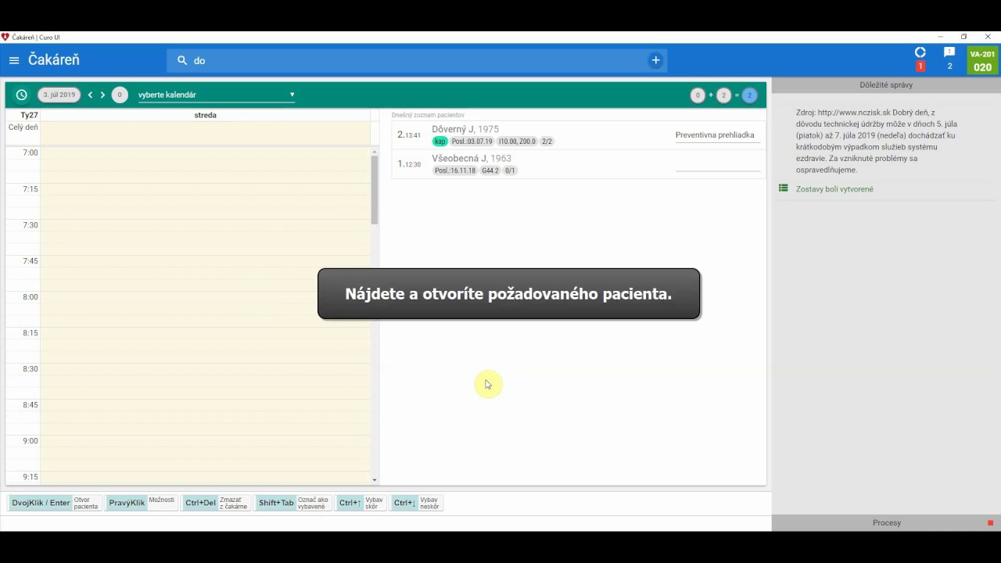1001x563 pixels.
Task: Click 'Ctrl+↓' Vybav neskôr hint
Action: 417,503
